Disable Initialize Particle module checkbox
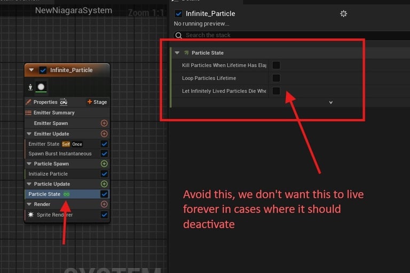 tap(104, 174)
